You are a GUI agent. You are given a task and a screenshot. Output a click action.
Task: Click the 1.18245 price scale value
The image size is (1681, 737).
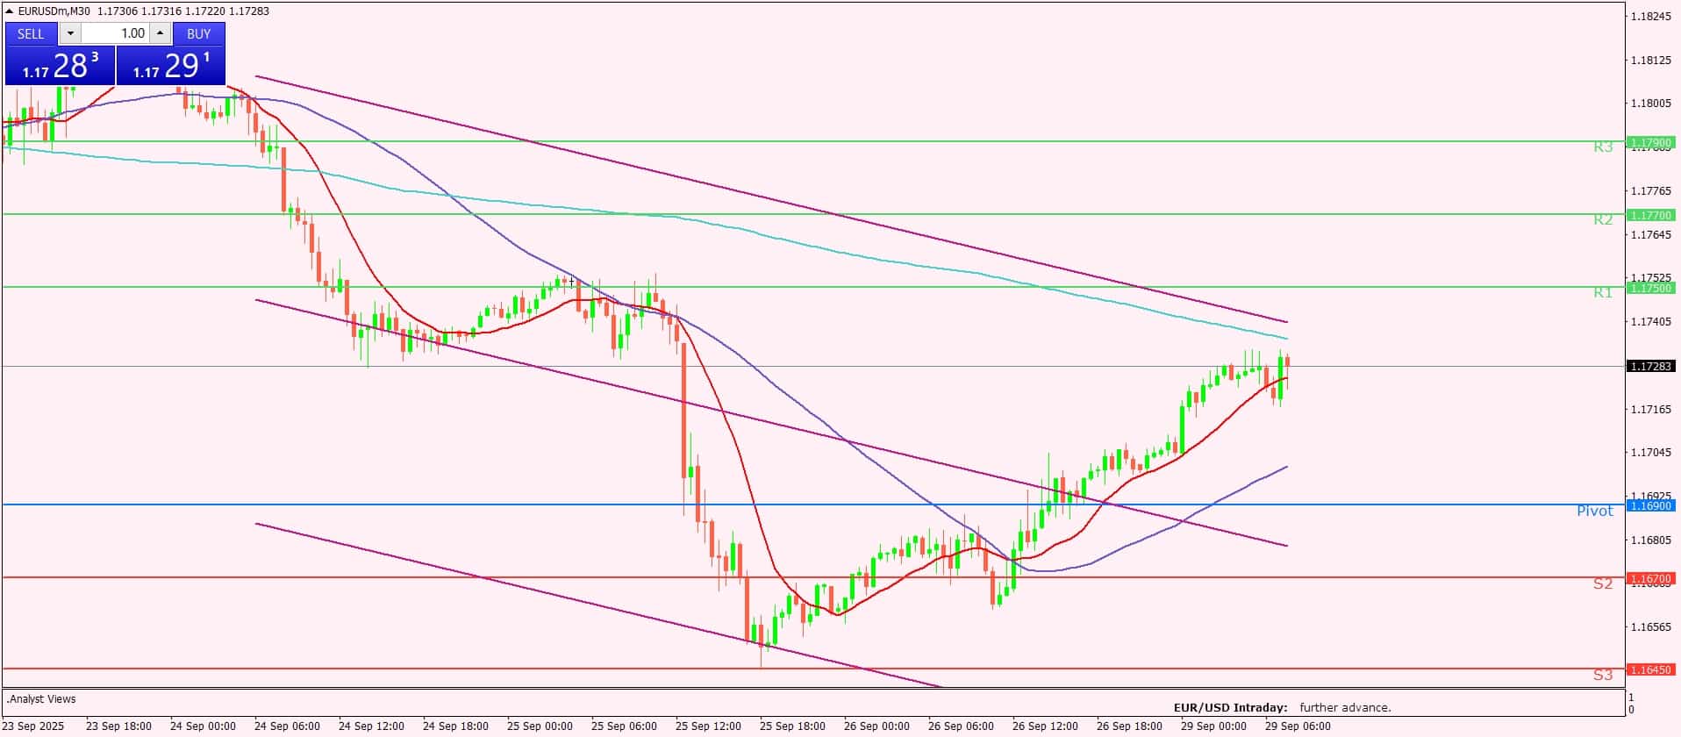pos(1650,16)
